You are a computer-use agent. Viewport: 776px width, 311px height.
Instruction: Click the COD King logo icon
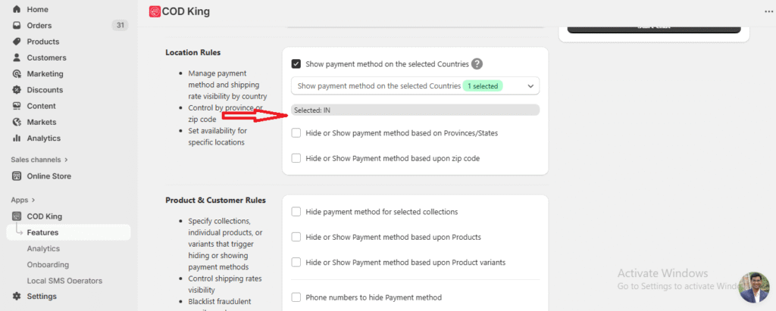155,11
